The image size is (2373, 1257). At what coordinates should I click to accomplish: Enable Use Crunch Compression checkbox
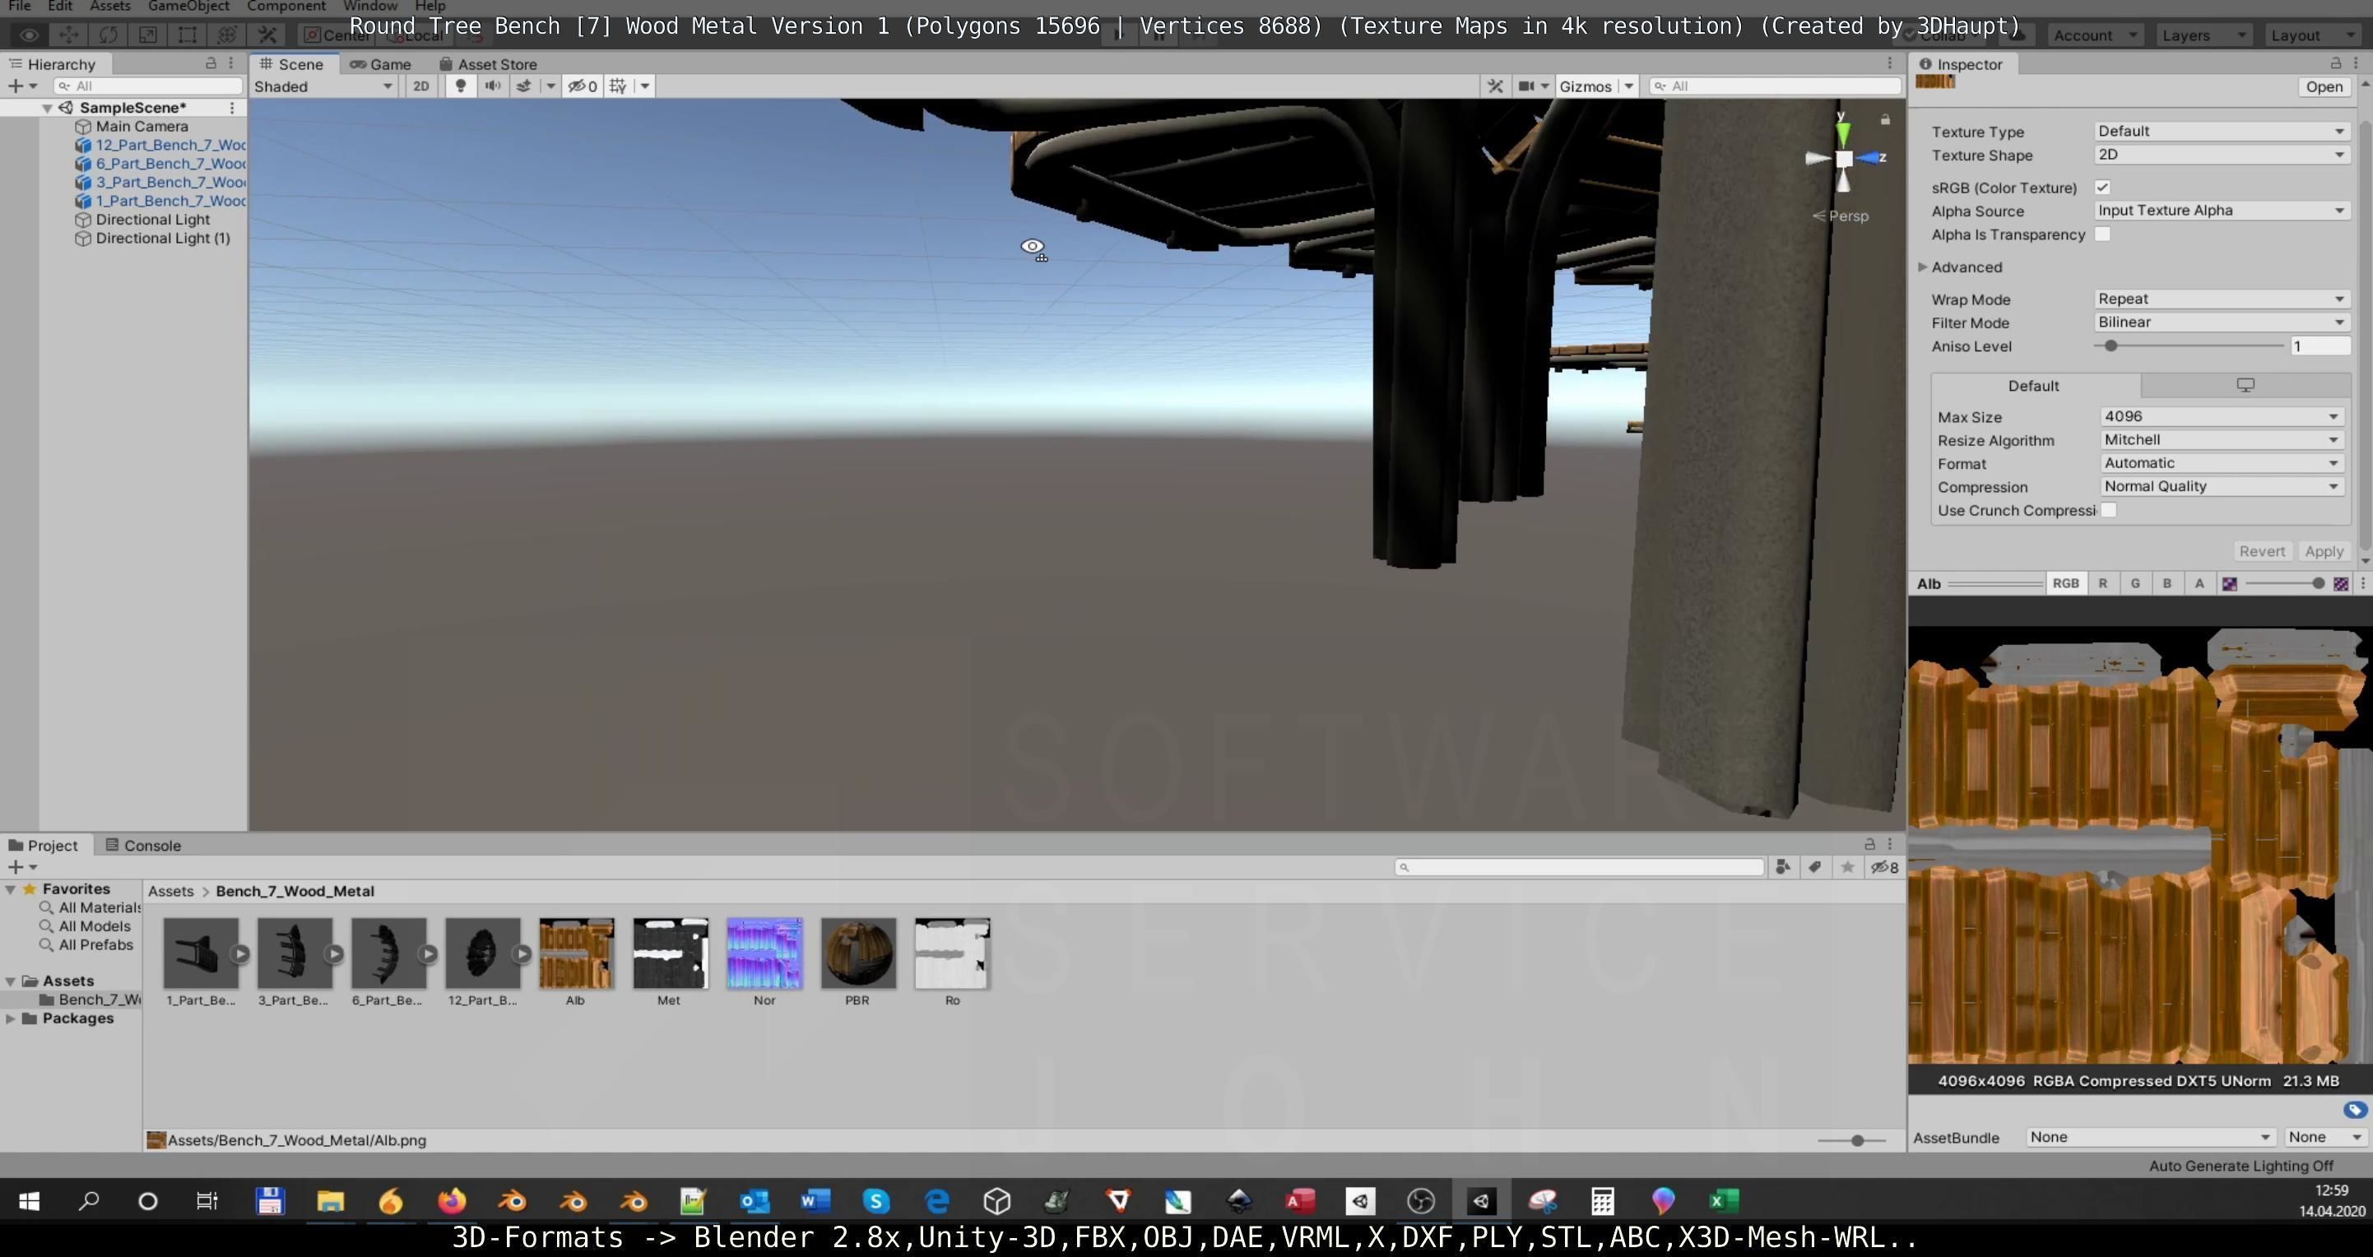point(2109,510)
